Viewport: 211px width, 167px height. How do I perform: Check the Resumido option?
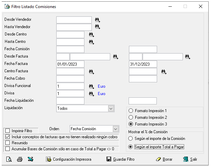[7, 143]
